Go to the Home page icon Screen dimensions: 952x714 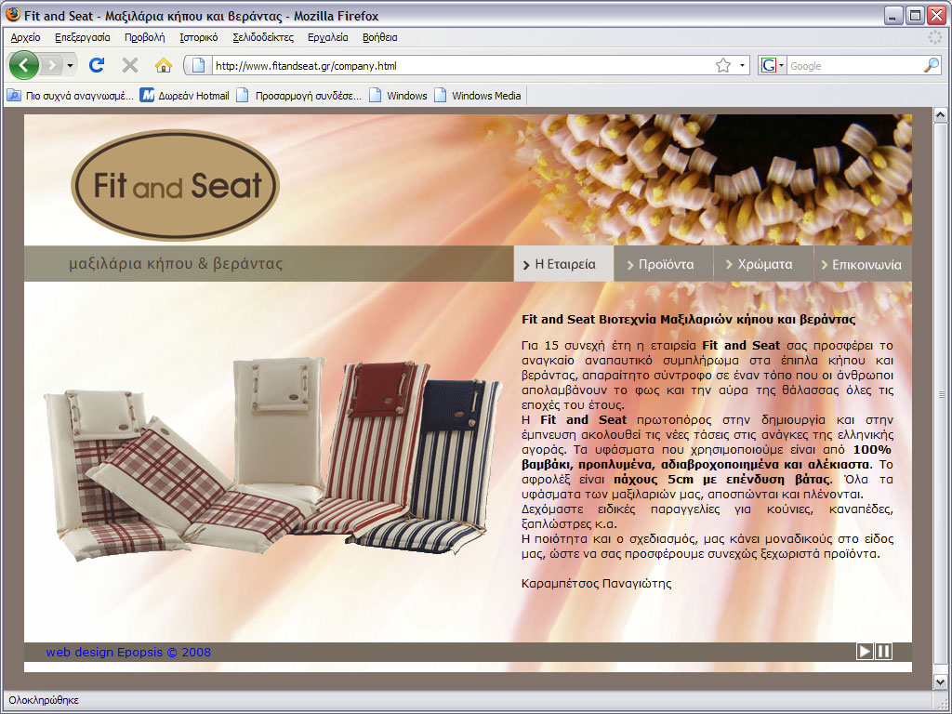pyautogui.click(x=164, y=65)
